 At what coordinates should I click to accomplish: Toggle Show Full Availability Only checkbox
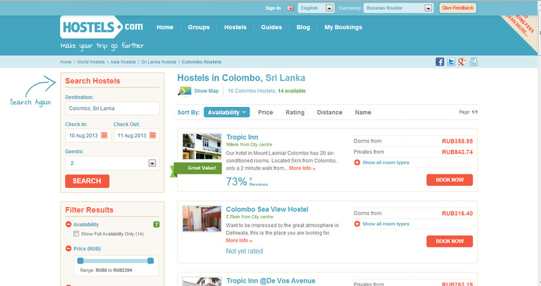pyautogui.click(x=76, y=234)
